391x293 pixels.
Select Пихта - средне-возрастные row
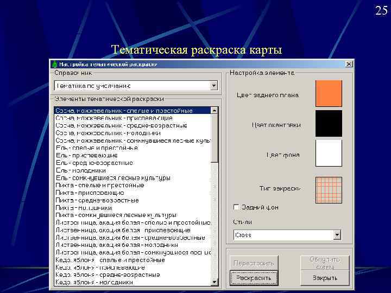[x=133, y=200]
